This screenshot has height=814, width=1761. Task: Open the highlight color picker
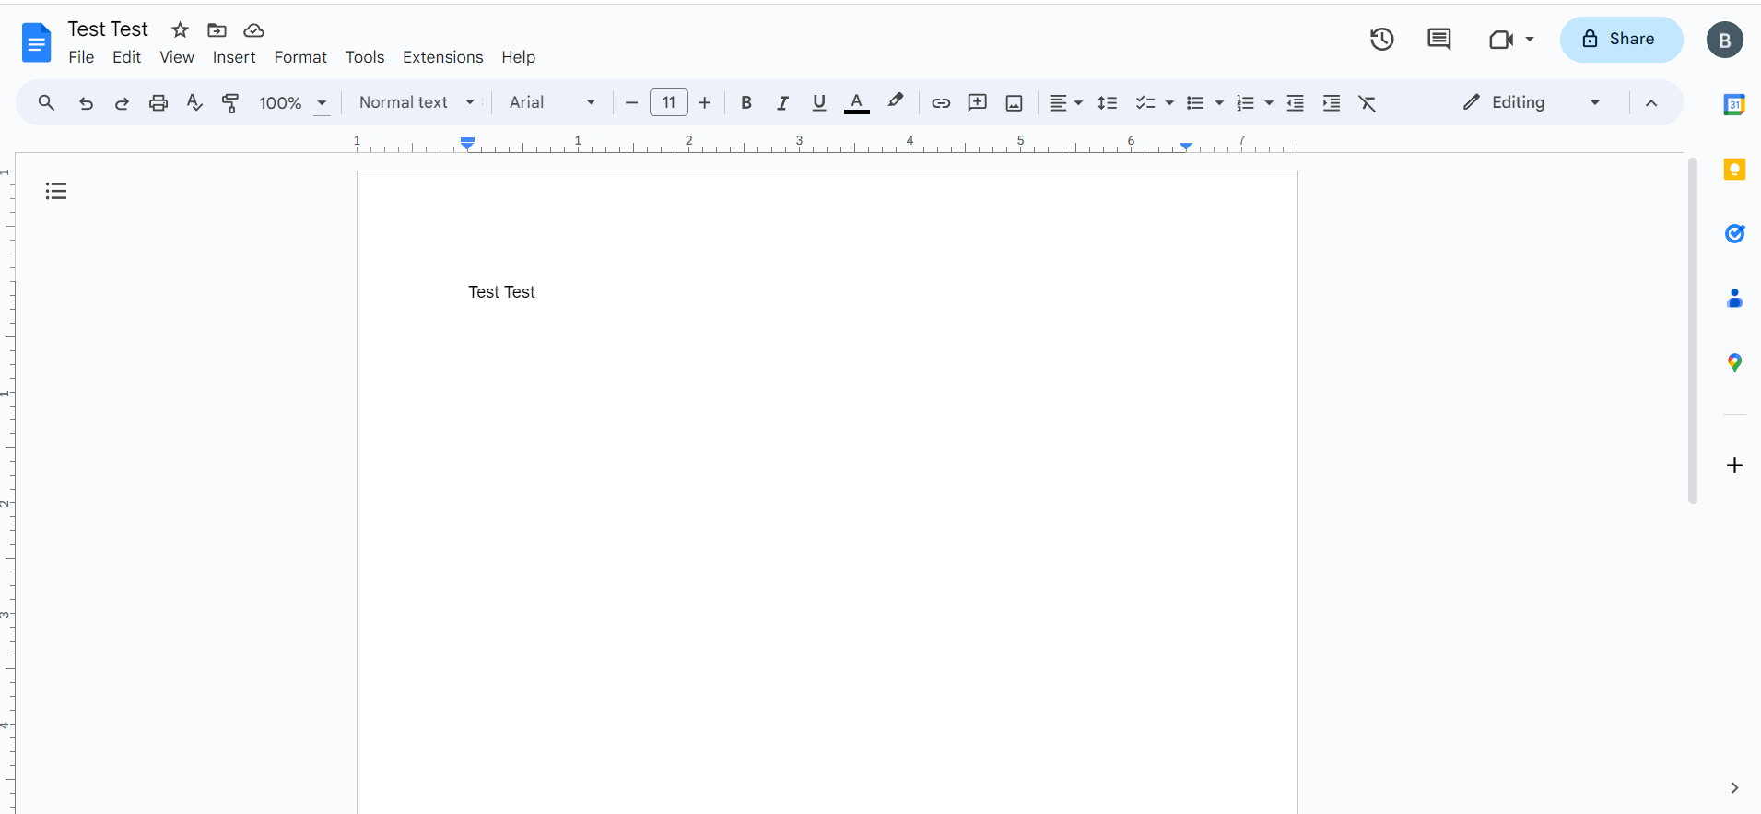pos(895,102)
